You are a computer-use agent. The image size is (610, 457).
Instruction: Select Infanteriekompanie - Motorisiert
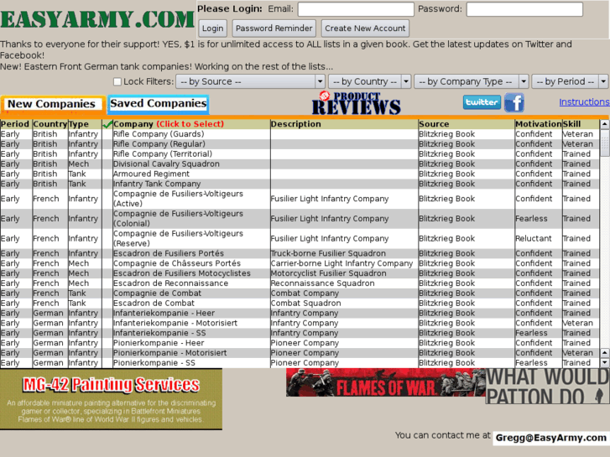[175, 323]
